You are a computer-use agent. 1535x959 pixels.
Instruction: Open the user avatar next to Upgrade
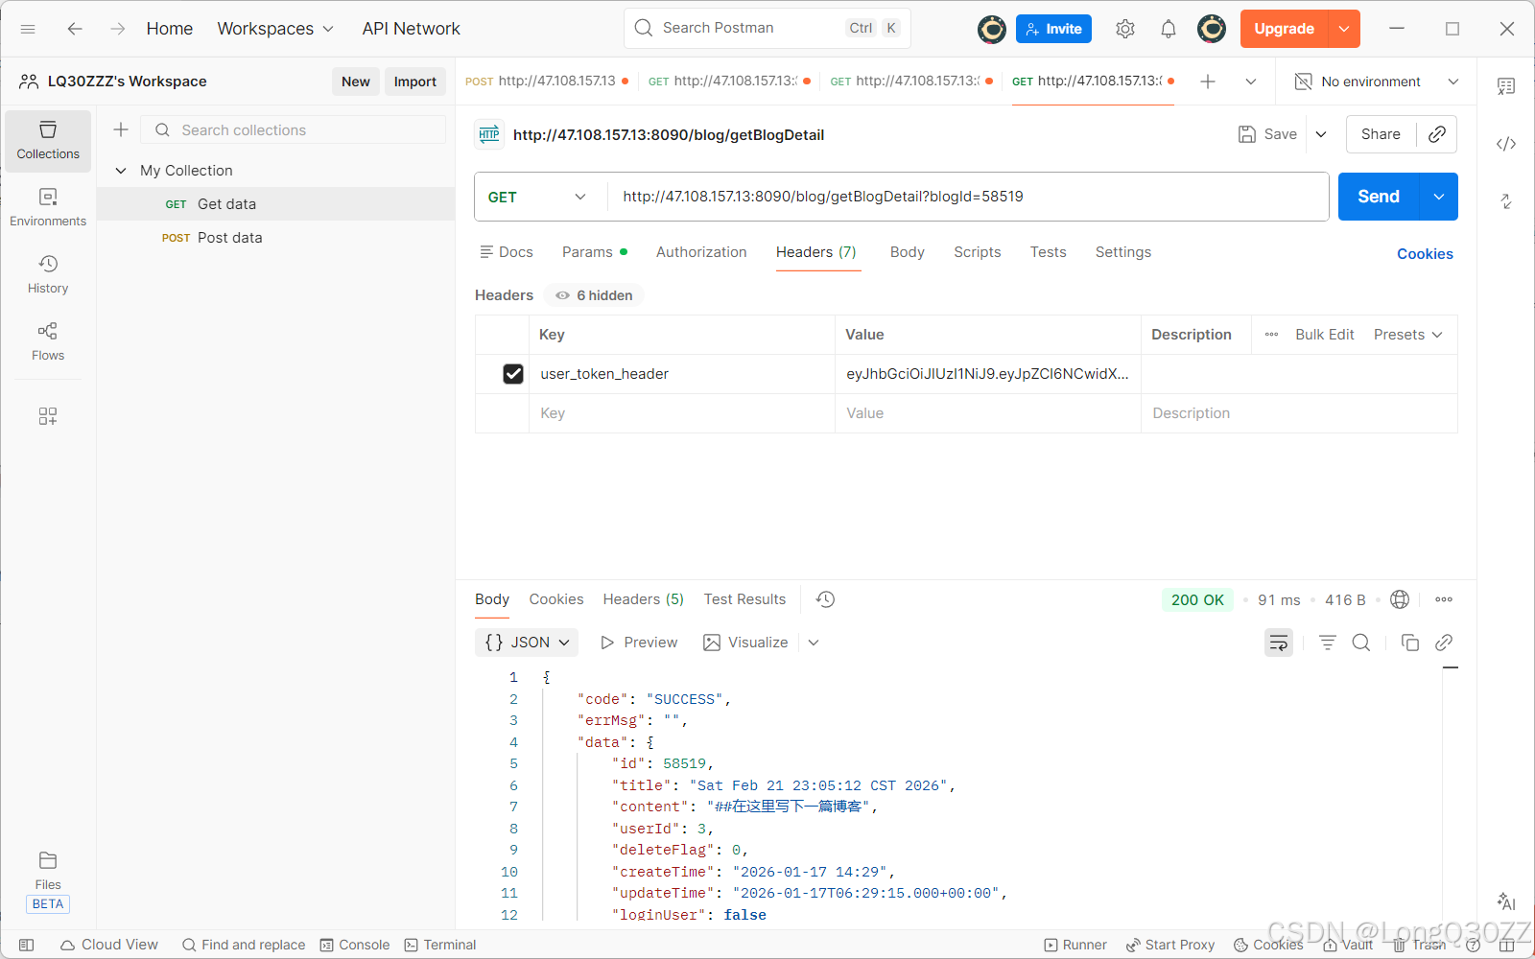pyautogui.click(x=1212, y=29)
